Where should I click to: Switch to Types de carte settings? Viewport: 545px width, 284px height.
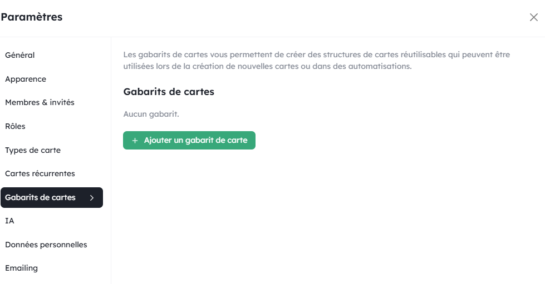point(33,150)
